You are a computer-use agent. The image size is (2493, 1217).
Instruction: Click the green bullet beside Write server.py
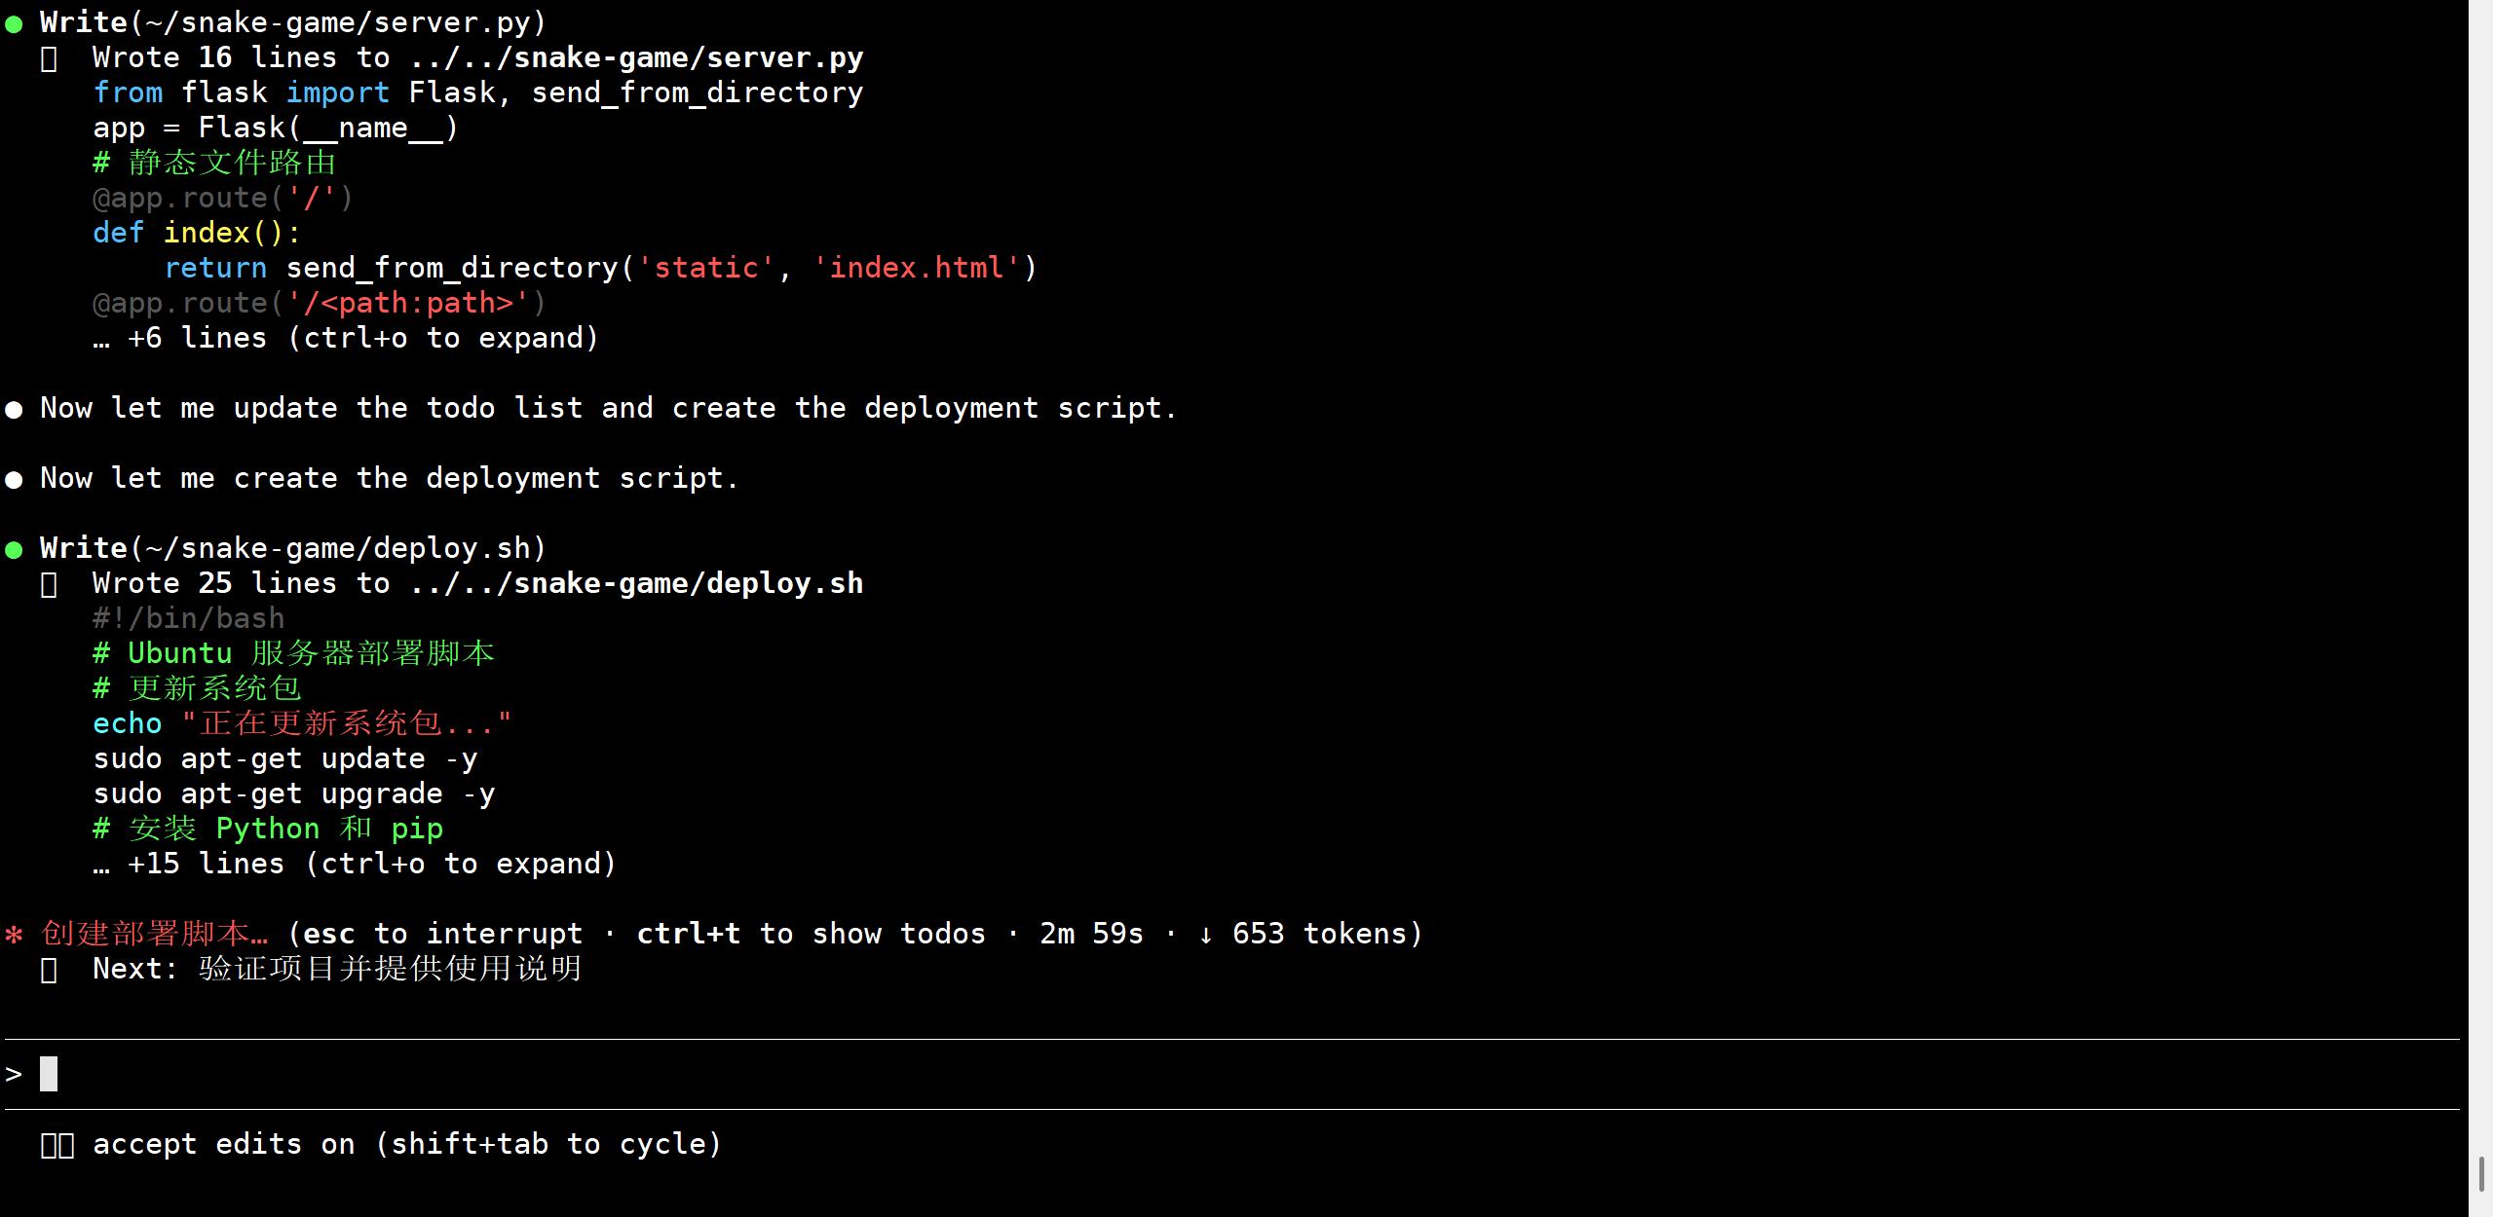(x=14, y=24)
